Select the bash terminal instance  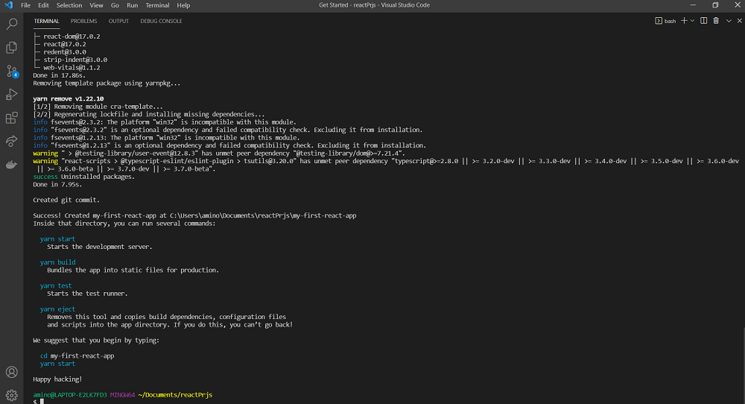(x=665, y=21)
